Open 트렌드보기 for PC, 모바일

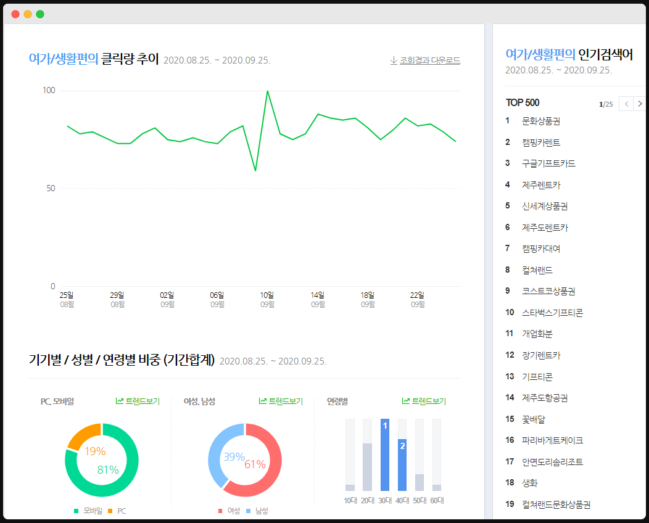[143, 401]
